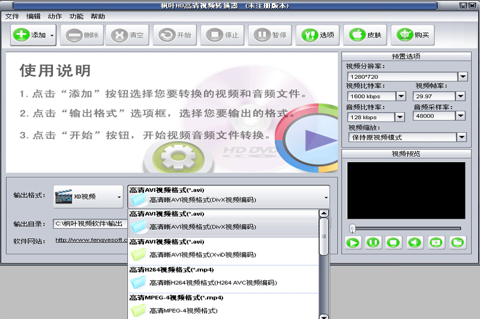480x319 pixels.
Task: Click the Delete (删除) toolbar button
Action: 82,35
